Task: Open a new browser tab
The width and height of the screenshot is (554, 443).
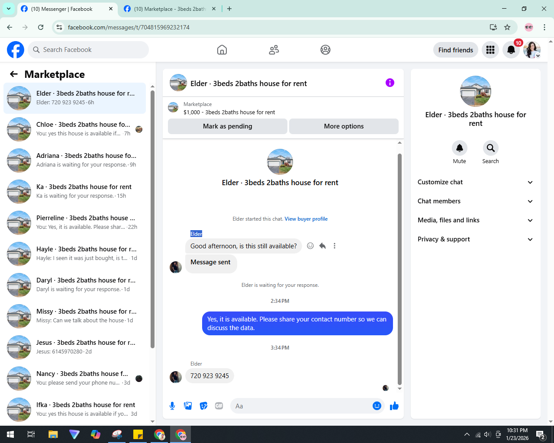Action: [229, 9]
